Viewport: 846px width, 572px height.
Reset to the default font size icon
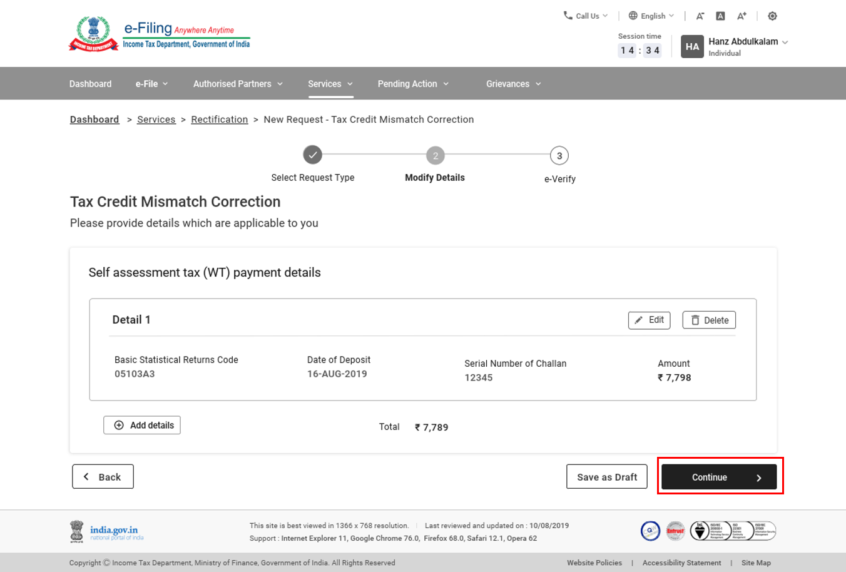pos(720,16)
